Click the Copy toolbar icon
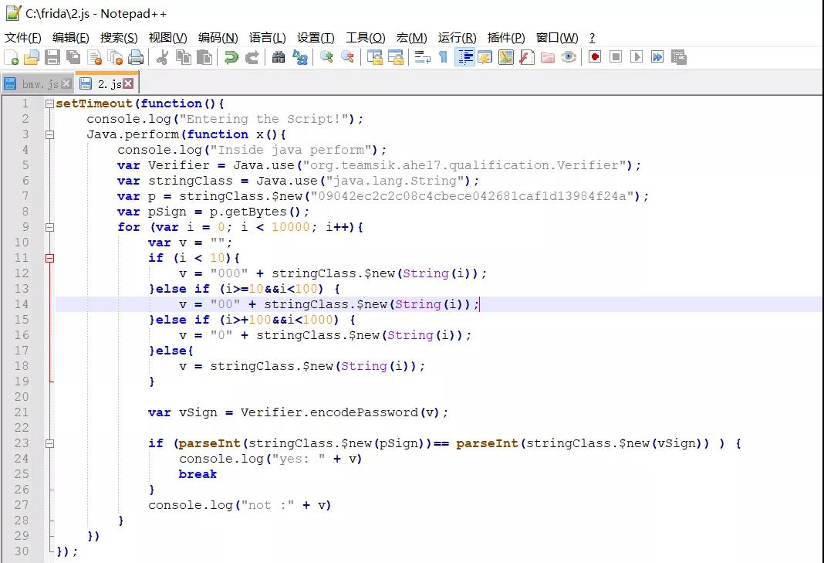The width and height of the screenshot is (824, 563). coord(184,57)
